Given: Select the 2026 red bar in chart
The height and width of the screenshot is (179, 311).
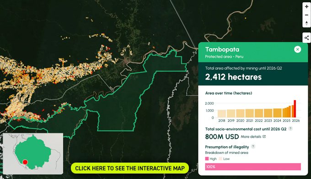Looking at the screenshot, I should pyautogui.click(x=295, y=109).
